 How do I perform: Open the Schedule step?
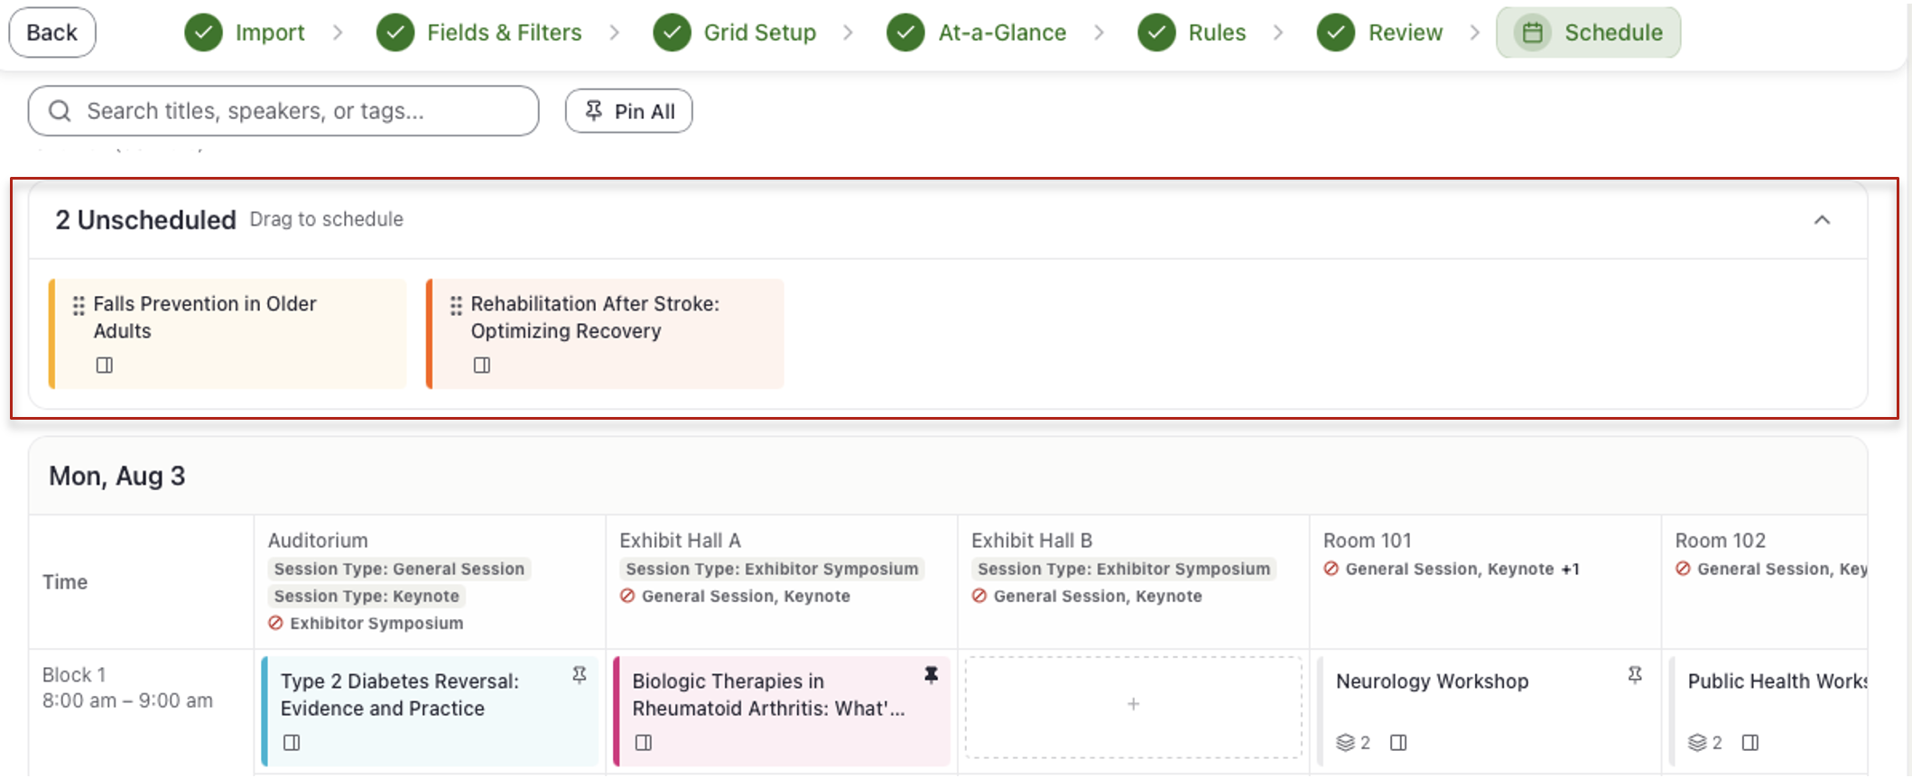tap(1589, 32)
